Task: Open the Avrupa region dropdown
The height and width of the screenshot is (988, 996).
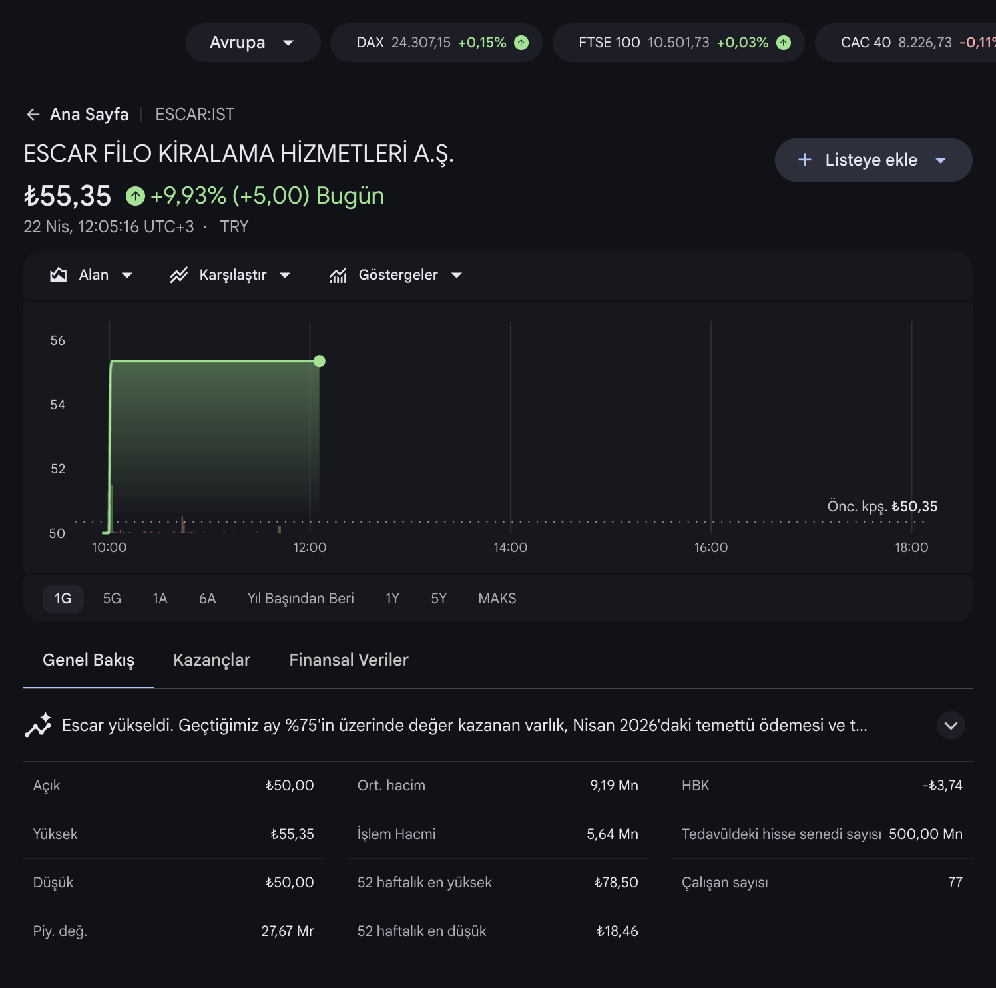Action: coord(252,43)
